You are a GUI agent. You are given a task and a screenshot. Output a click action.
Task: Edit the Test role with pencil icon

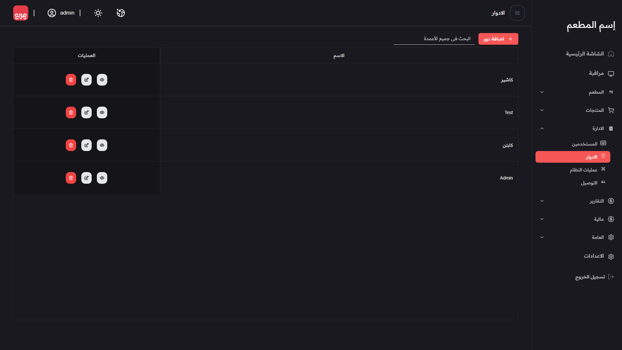[86, 112]
